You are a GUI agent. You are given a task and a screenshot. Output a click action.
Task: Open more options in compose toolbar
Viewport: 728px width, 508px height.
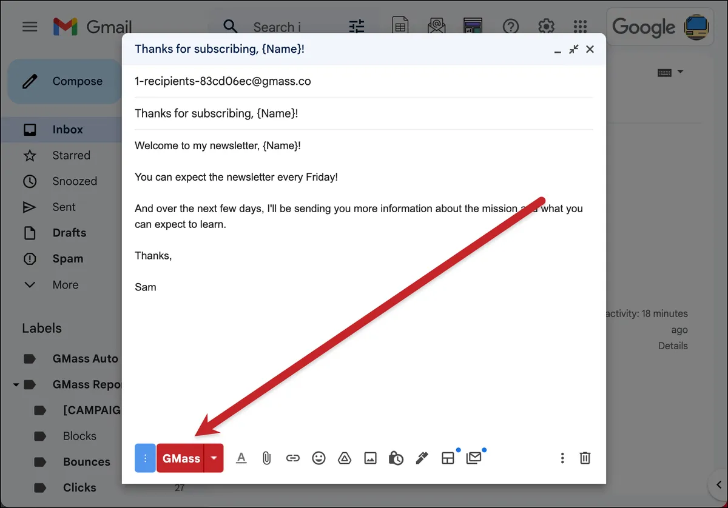pos(562,458)
